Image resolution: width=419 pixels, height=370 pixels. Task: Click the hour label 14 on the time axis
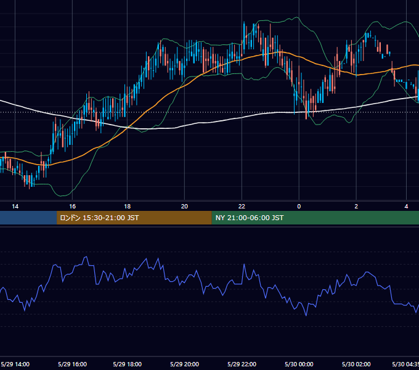point(15,207)
